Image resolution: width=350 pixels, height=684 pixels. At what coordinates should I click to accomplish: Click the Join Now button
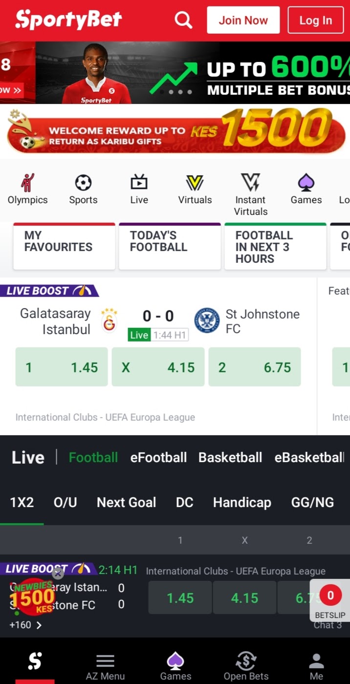243,20
